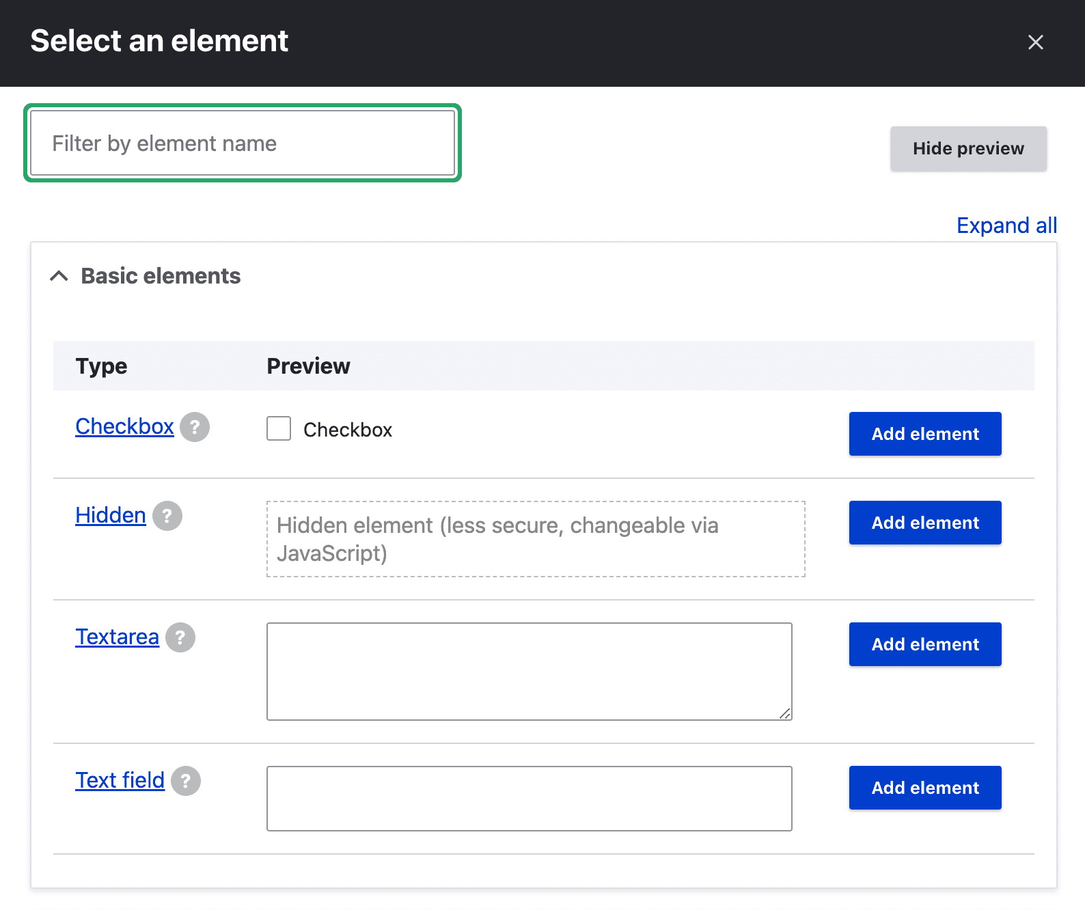Tick the Checkbox preview box
The width and height of the screenshot is (1085, 910).
(279, 428)
